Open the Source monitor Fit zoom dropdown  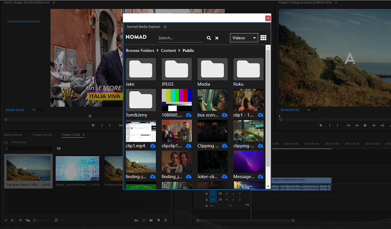click(x=39, y=110)
